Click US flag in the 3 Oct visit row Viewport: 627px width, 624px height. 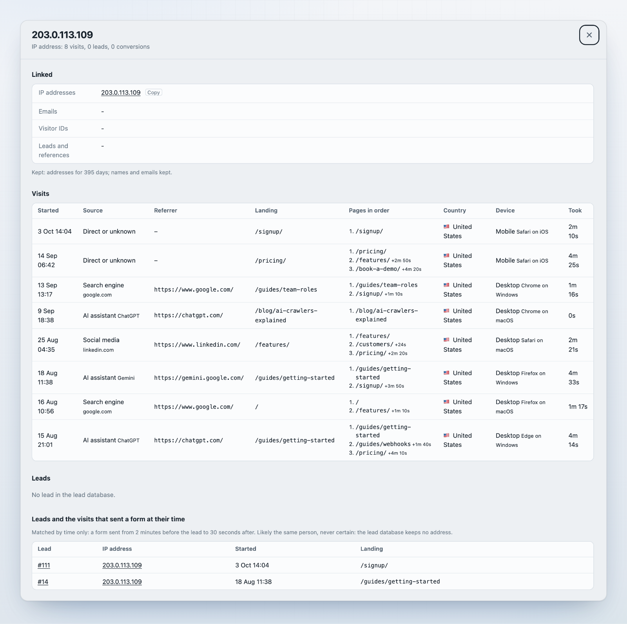(446, 227)
